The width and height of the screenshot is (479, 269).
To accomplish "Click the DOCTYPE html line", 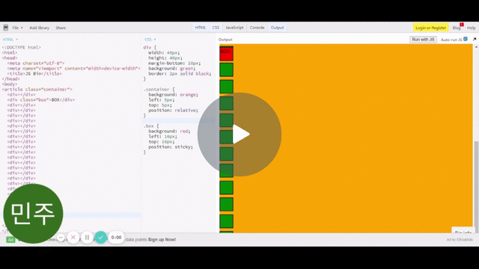I will pyautogui.click(x=22, y=48).
